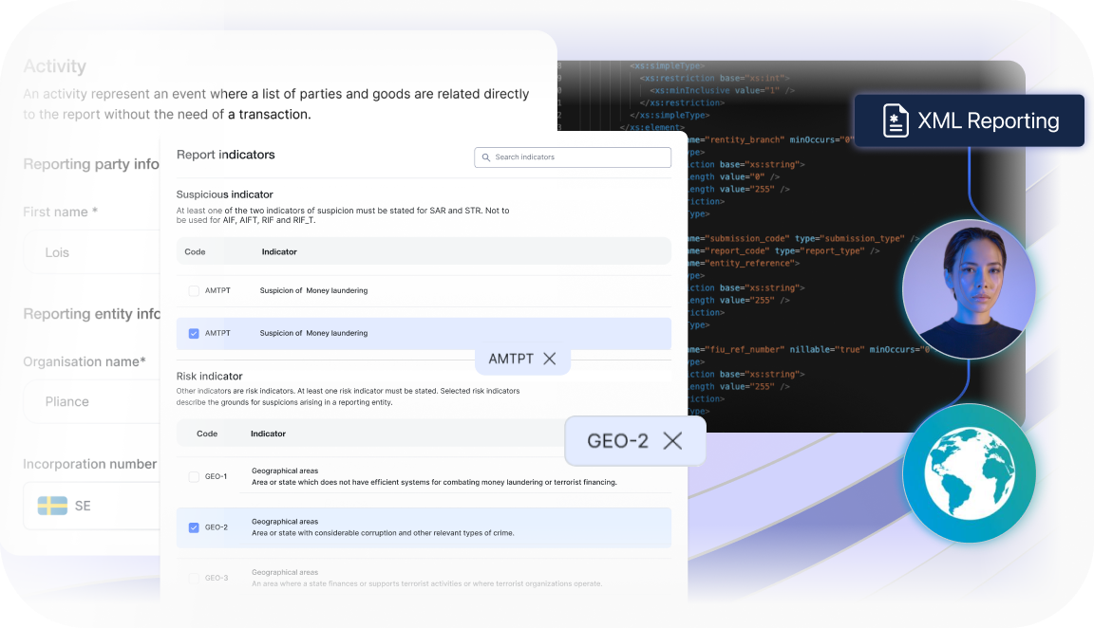
Task: Click the First name field containing Lois
Action: click(93, 252)
